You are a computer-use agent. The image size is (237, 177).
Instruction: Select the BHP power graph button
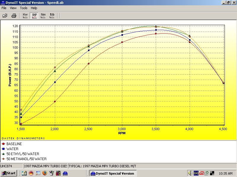(x=34, y=16)
